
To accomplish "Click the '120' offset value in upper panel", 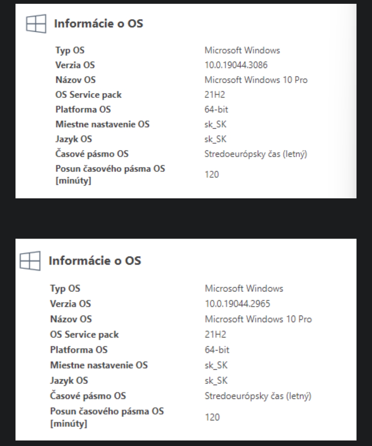I will coord(211,175).
